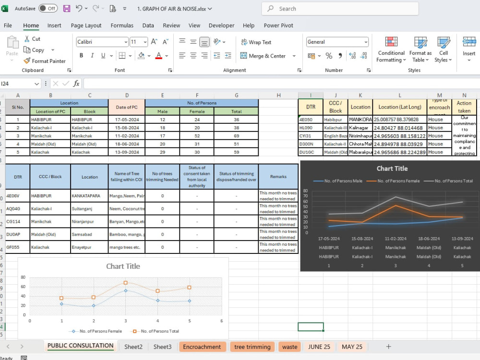This screenshot has height=360, width=480.
Task: Open the JUNE 25 sheet tab
Action: 319,347
